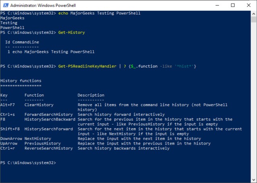This screenshot has height=183, width=257.
Task: Click the ReverseSearchHistory function name
Action: tap(49, 148)
